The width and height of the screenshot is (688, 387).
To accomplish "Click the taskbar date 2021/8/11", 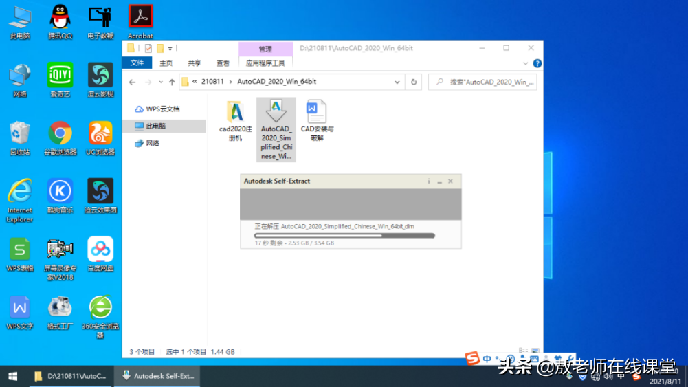I will coord(665,382).
